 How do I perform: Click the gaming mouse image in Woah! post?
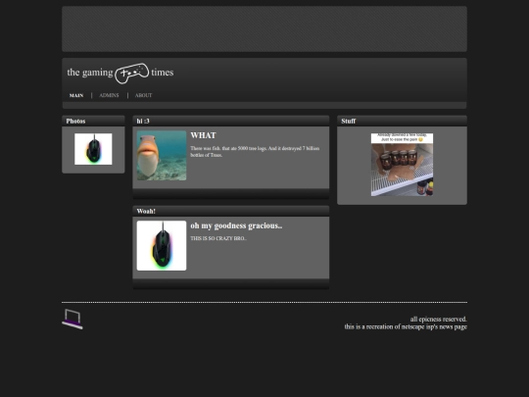[x=162, y=245]
